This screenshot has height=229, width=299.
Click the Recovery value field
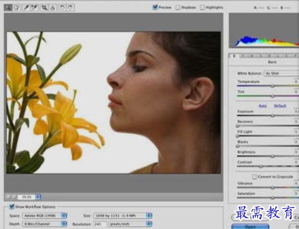tap(296, 121)
